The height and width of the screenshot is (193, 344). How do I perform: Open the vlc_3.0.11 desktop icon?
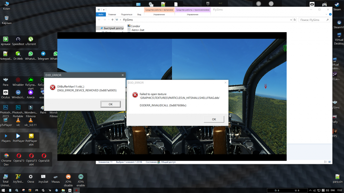point(31,122)
